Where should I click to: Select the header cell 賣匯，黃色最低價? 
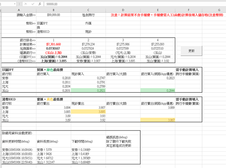tap(53, 99)
